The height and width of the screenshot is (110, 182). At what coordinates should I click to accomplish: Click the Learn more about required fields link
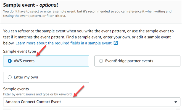(64, 43)
